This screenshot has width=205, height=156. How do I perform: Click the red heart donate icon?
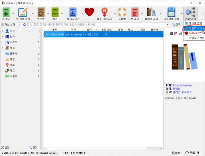point(89,12)
